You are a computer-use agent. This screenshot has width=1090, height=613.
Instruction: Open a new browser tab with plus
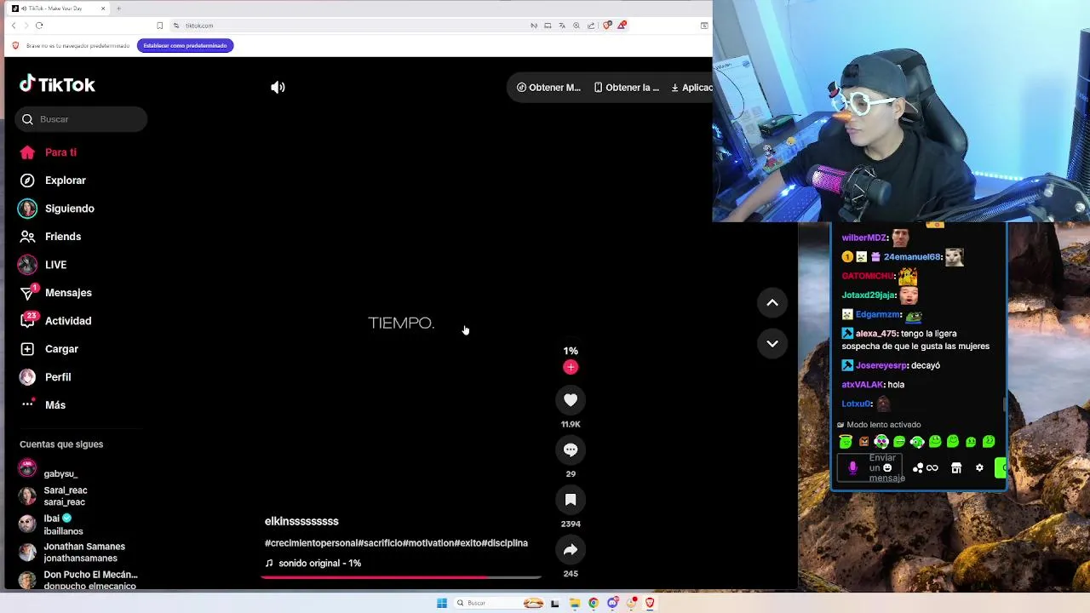(x=118, y=9)
